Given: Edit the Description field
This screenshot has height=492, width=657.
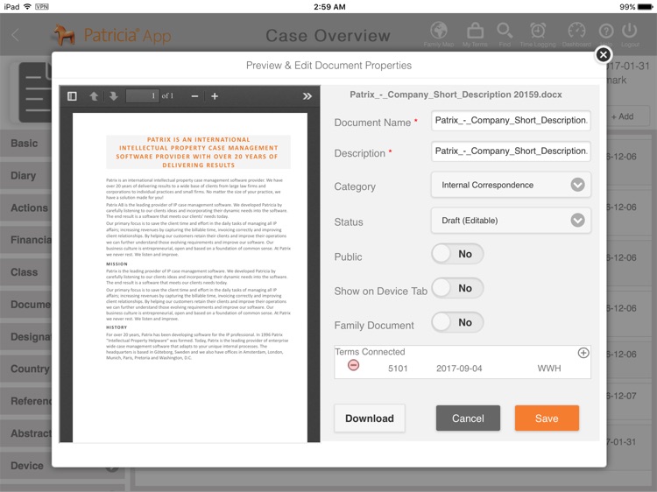Looking at the screenshot, I should (511, 151).
